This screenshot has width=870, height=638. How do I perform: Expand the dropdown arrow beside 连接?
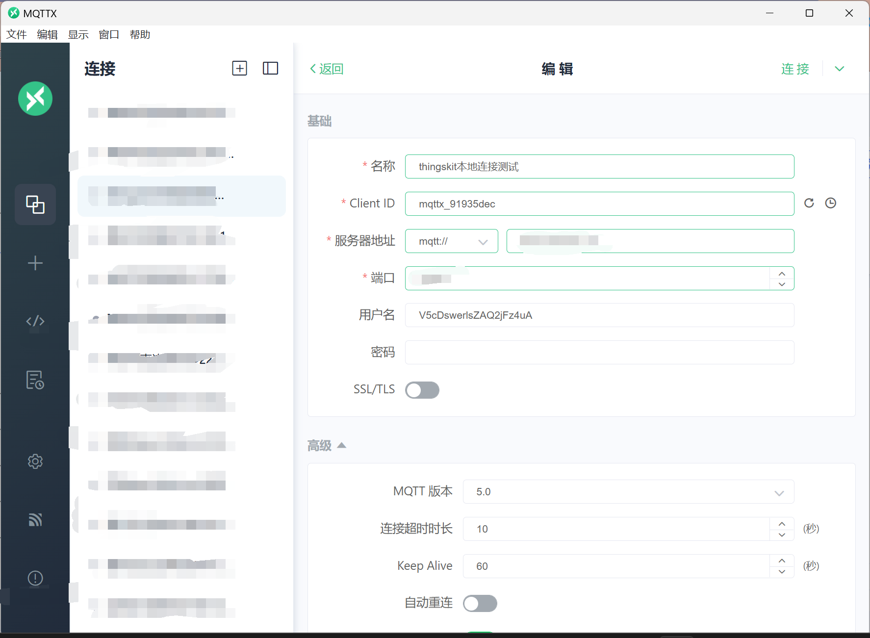pyautogui.click(x=840, y=69)
